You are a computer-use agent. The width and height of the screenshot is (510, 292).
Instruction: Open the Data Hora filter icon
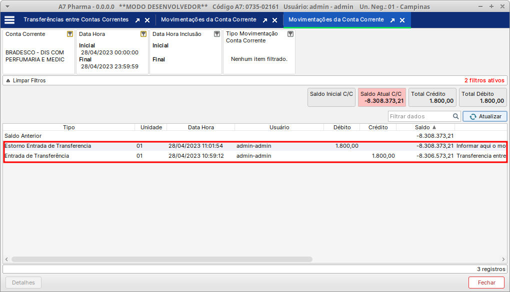pos(143,34)
